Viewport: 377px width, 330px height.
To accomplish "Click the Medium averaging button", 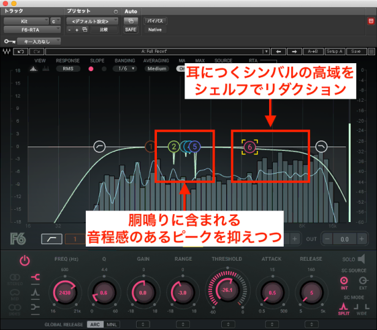I will click(157, 69).
